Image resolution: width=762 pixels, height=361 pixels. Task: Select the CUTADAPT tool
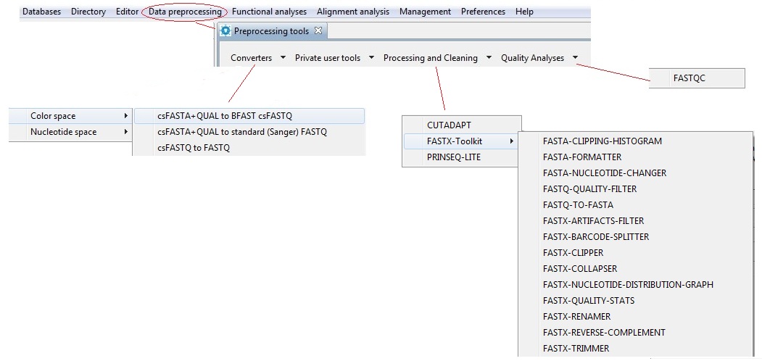tap(449, 125)
